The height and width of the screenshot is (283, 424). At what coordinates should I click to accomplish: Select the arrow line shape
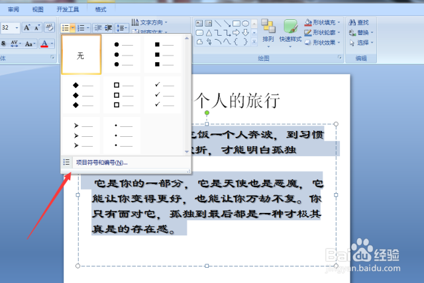tap(227, 23)
